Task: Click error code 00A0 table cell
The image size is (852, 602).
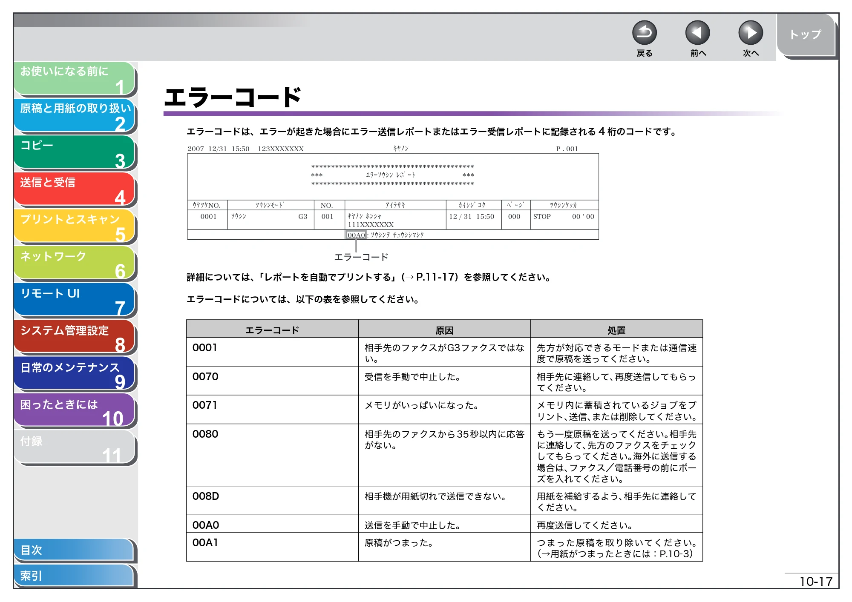Action: (x=272, y=524)
